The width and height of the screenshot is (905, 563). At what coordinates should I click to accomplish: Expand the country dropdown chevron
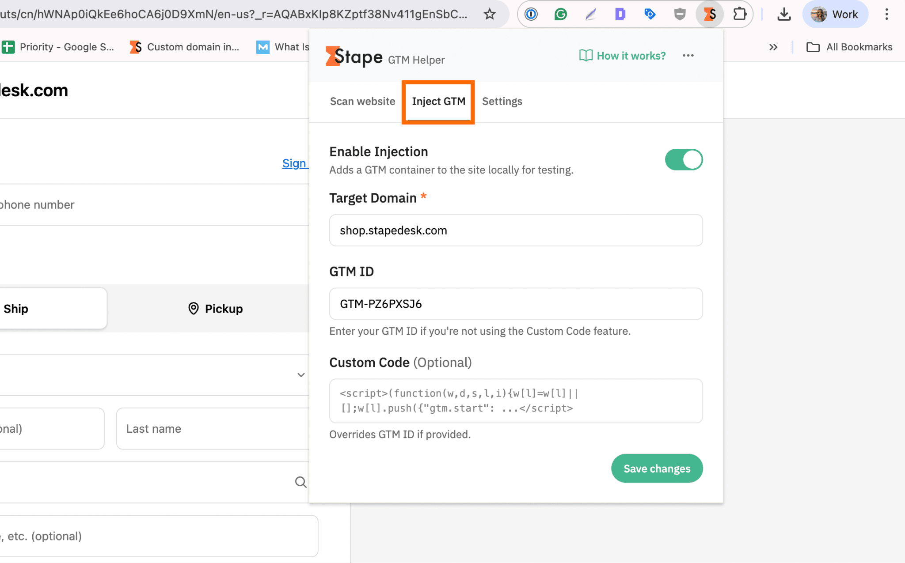[301, 375]
